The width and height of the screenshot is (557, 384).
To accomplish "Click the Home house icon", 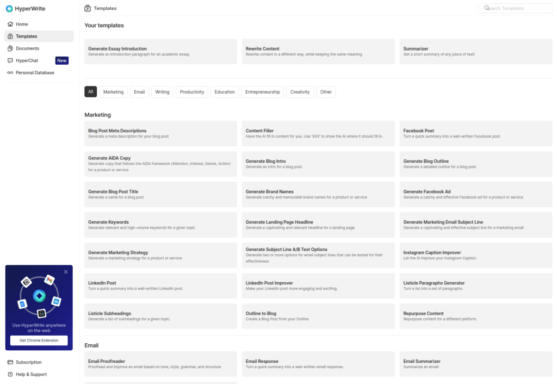I will [10, 24].
